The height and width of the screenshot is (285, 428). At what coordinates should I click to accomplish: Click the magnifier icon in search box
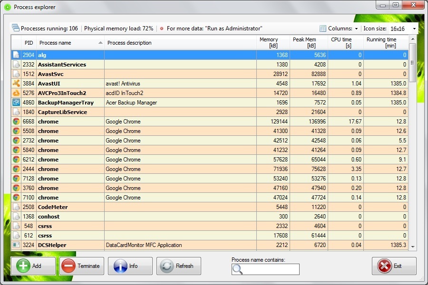coord(237,269)
